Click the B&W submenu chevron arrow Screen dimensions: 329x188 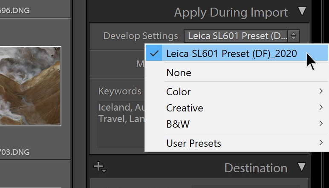pyautogui.click(x=321, y=123)
